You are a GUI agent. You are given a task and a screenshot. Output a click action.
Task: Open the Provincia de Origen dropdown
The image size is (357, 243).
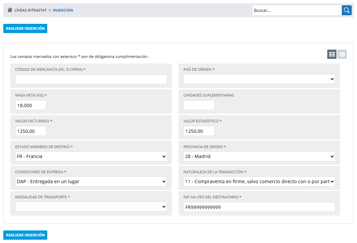pyautogui.click(x=259, y=156)
